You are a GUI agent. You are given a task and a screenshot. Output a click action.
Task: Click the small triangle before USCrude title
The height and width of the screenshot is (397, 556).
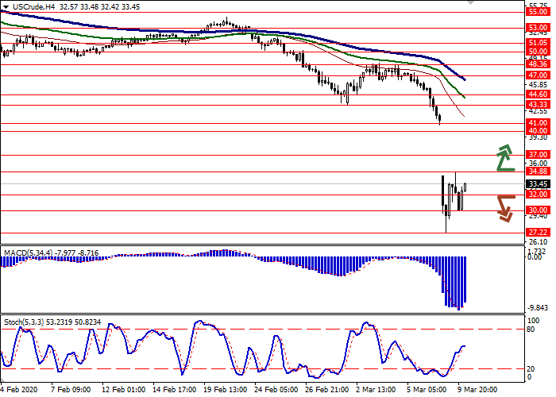(x=7, y=6)
